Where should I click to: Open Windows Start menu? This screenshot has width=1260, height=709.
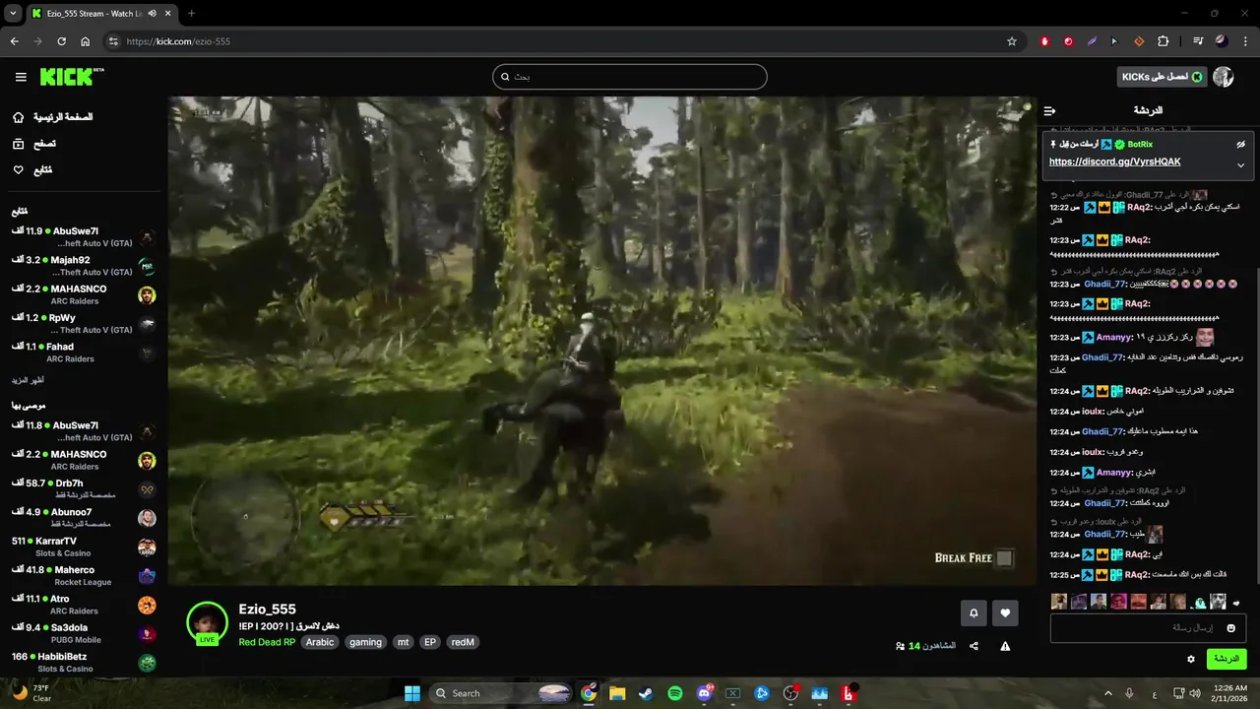click(411, 693)
